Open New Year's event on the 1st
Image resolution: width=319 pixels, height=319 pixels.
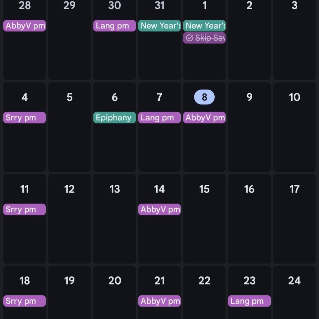204,26
